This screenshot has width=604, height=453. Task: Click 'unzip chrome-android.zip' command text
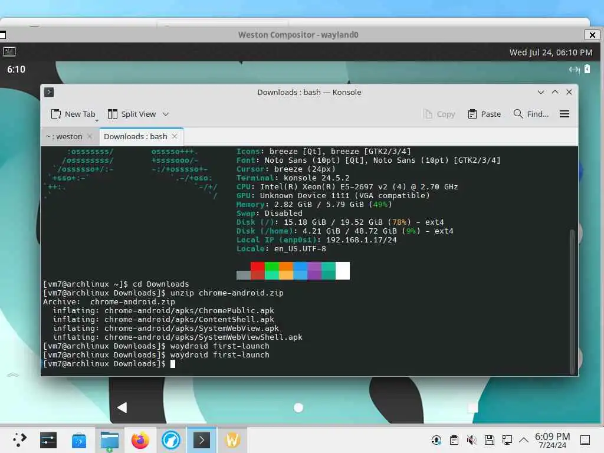coord(227,293)
